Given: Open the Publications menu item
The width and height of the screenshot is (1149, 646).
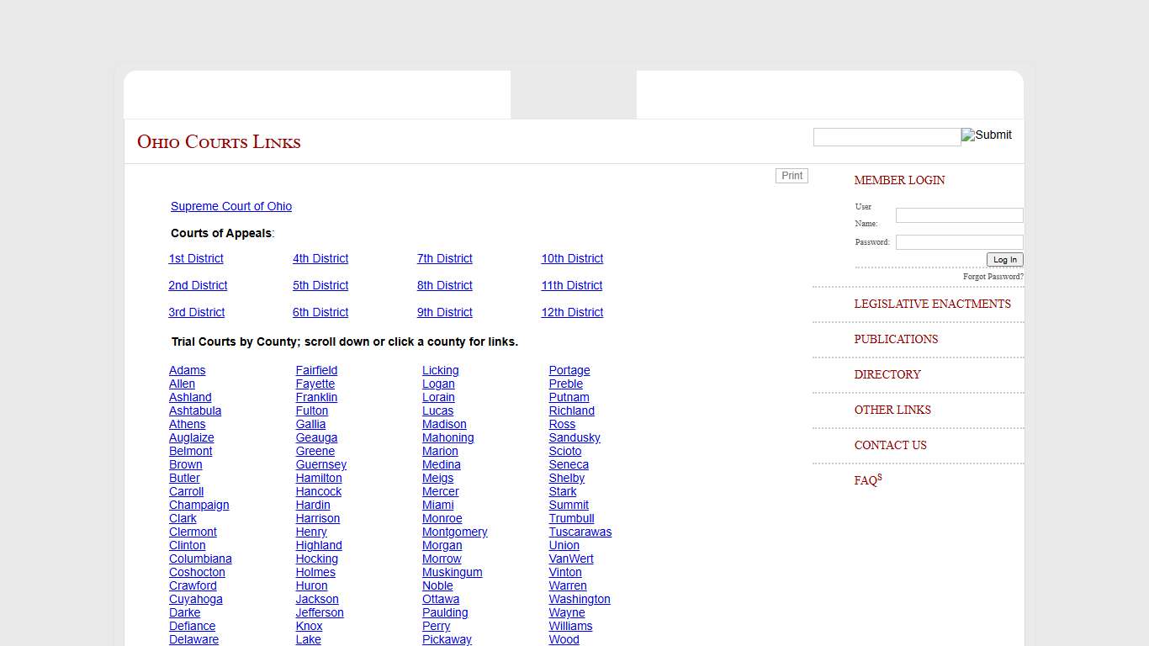Looking at the screenshot, I should pos(896,340).
